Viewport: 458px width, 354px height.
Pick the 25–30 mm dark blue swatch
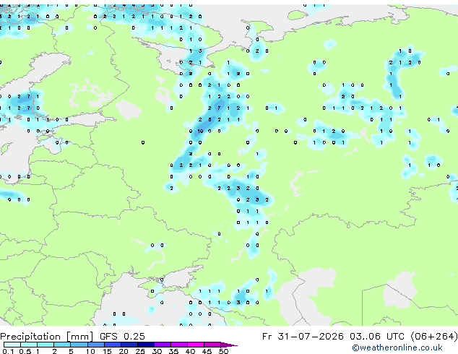click(146, 345)
